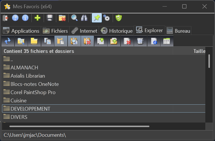Select the DEVELOPPEMENT folder

click(x=30, y=109)
